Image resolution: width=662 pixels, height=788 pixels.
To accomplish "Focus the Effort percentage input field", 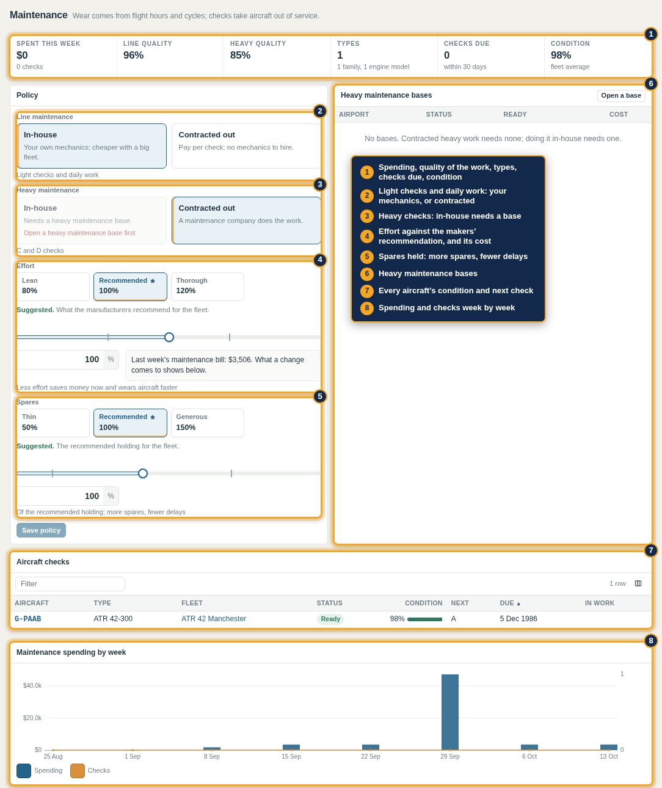I will [60, 360].
